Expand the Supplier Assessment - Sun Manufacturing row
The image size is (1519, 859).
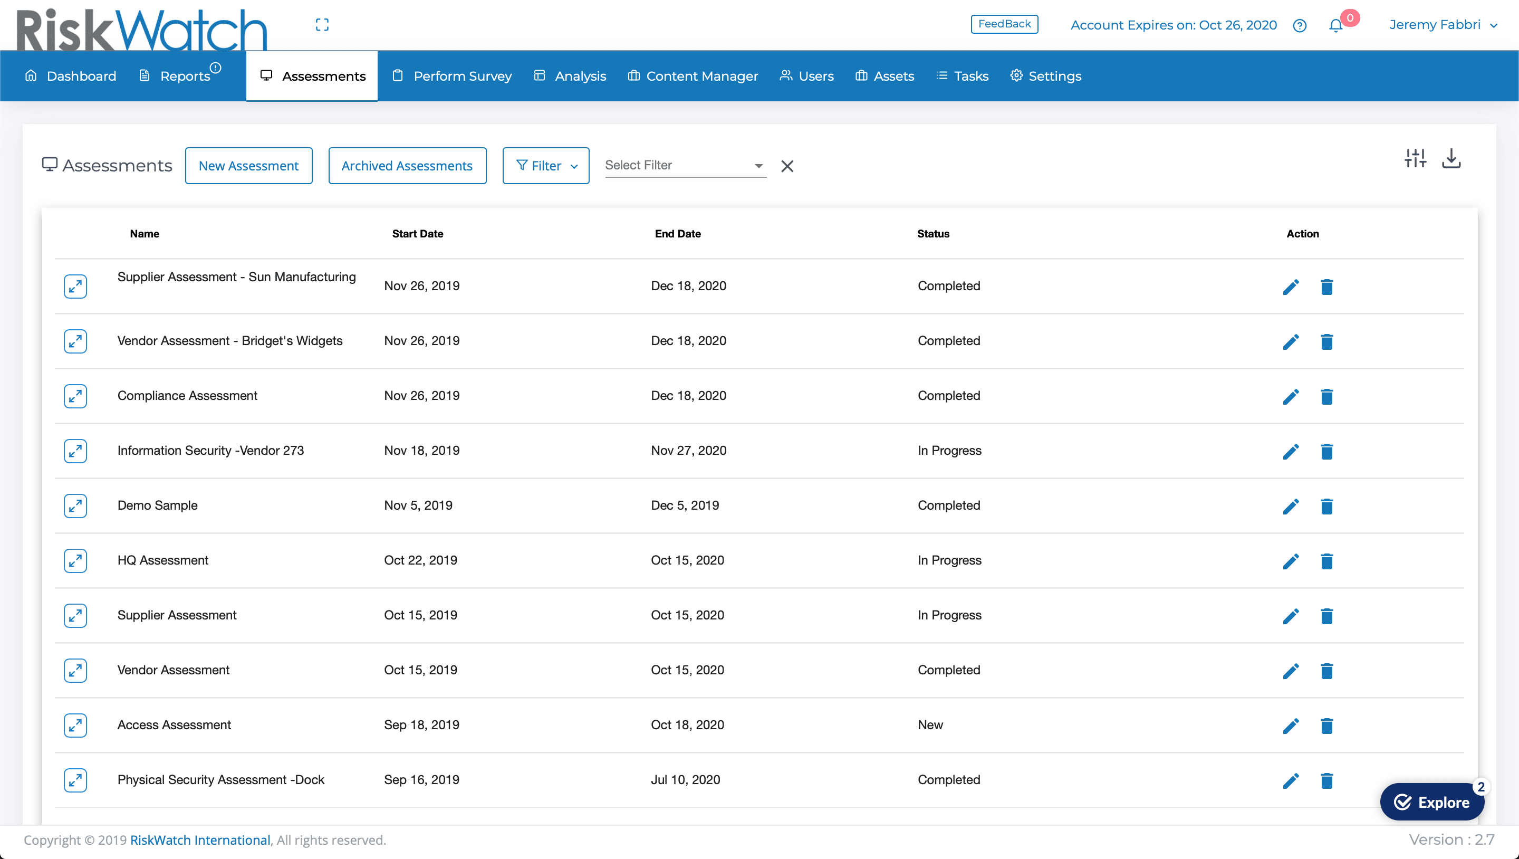pyautogui.click(x=75, y=286)
